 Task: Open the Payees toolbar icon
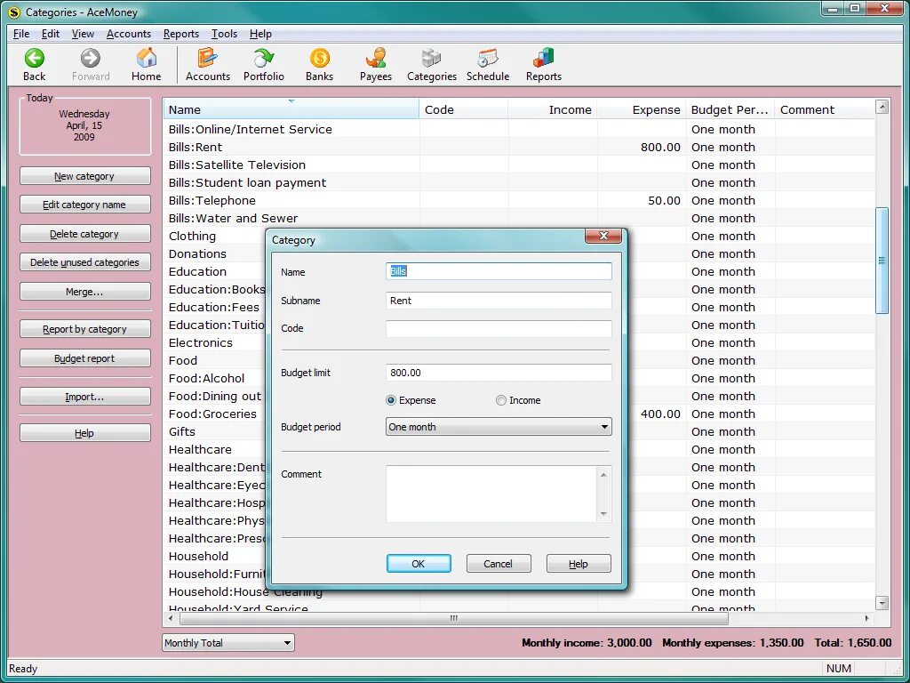tap(376, 58)
